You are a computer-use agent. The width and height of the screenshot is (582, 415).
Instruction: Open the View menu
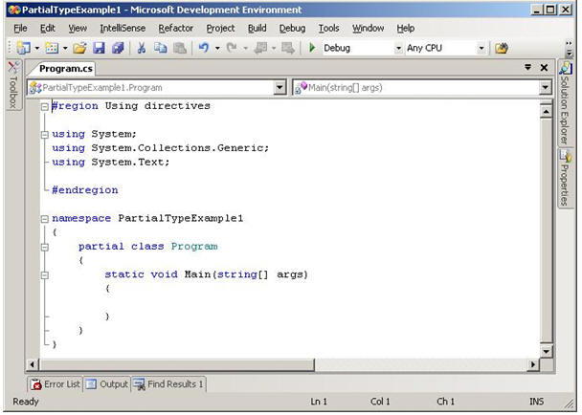tap(78, 29)
